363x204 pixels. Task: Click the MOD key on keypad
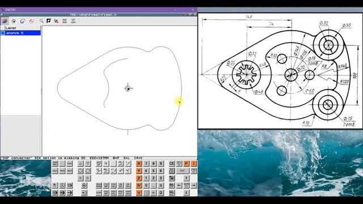pos(62,171)
